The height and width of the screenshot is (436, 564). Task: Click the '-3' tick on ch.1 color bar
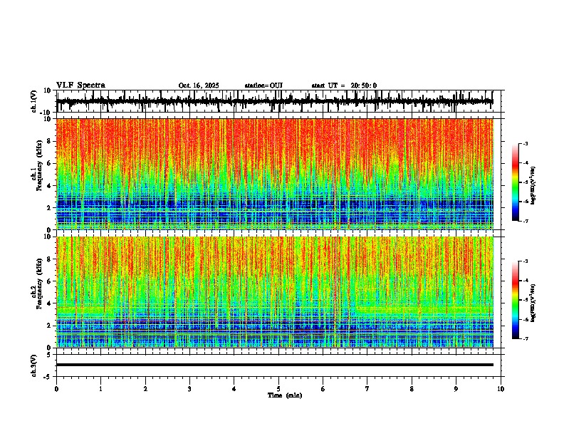tap(526, 143)
